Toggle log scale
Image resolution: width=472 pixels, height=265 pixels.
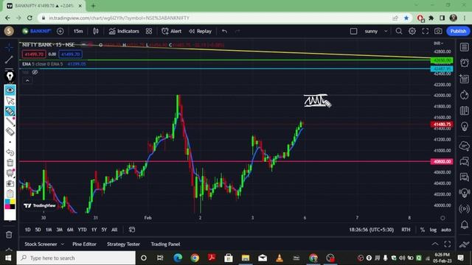click(x=433, y=230)
